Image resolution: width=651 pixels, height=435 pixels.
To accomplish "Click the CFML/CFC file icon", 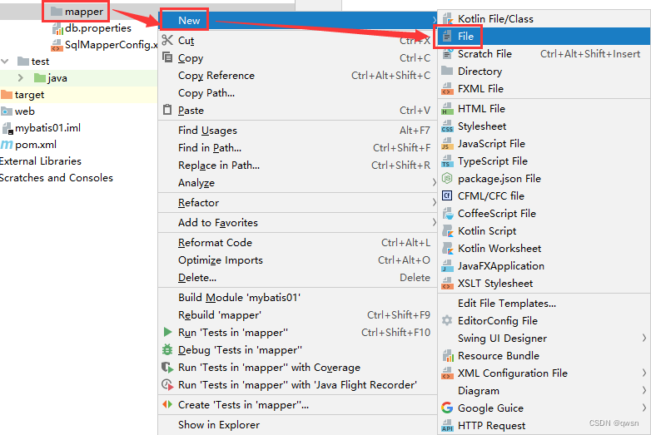I will click(x=447, y=195).
